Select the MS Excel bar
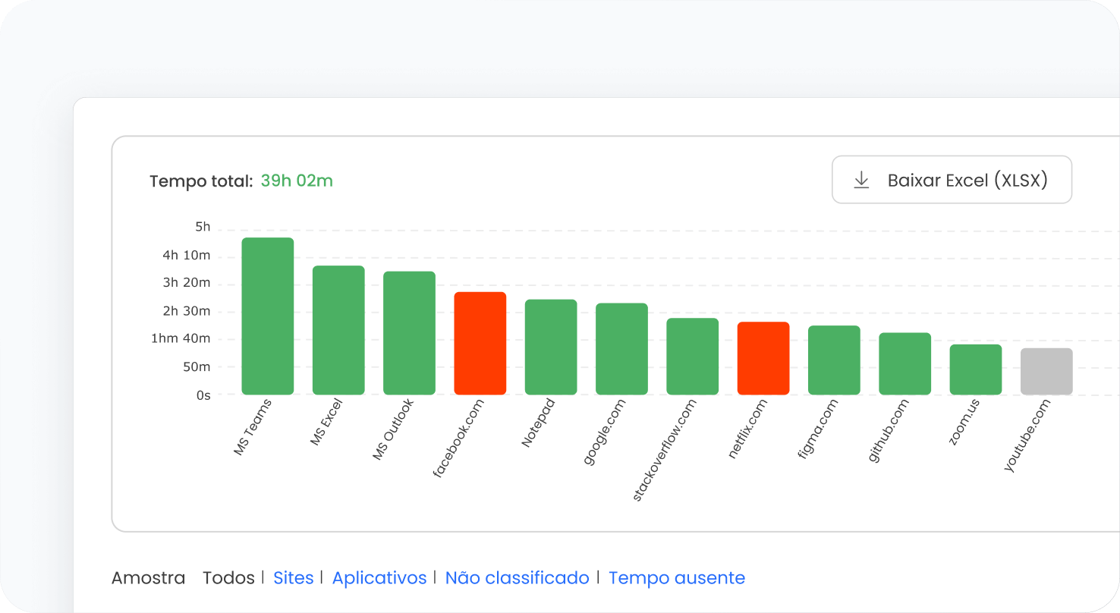1120x613 pixels. coord(338,330)
